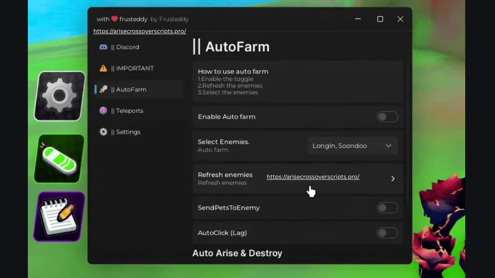495x278 pixels.
Task: Open the IMPORTANT sidebar tab
Action: click(139, 68)
